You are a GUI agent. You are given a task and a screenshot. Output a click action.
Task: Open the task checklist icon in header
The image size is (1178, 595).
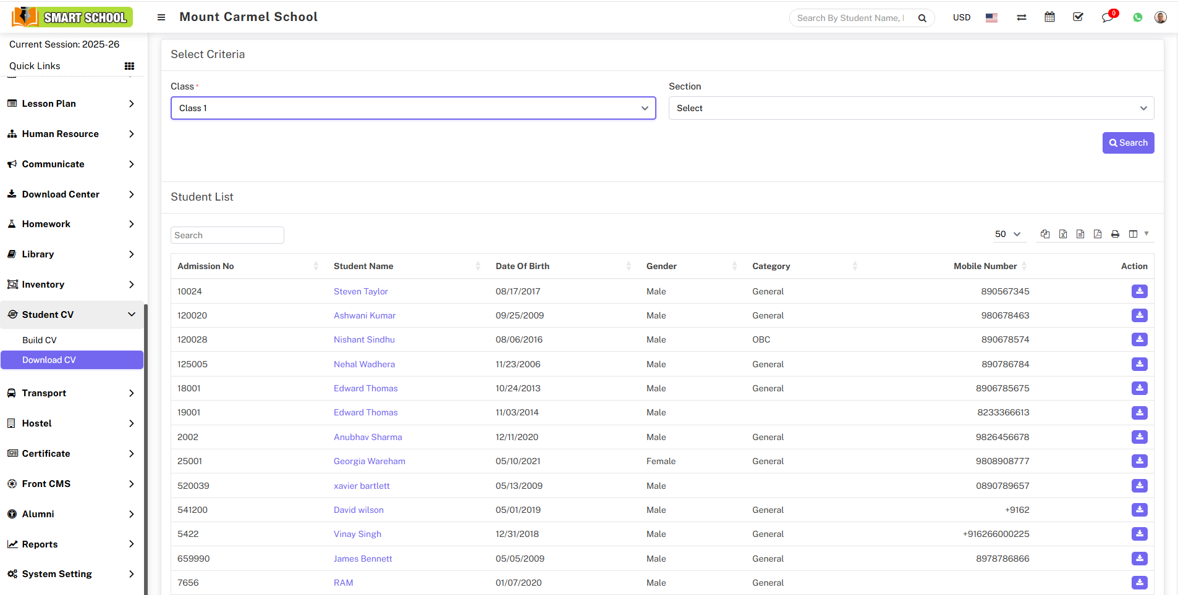[x=1078, y=17]
